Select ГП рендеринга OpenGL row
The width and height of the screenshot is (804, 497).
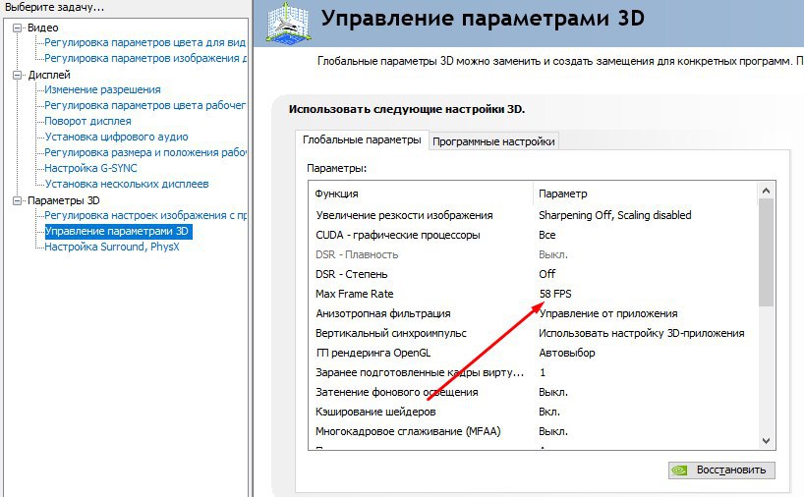[x=534, y=353]
